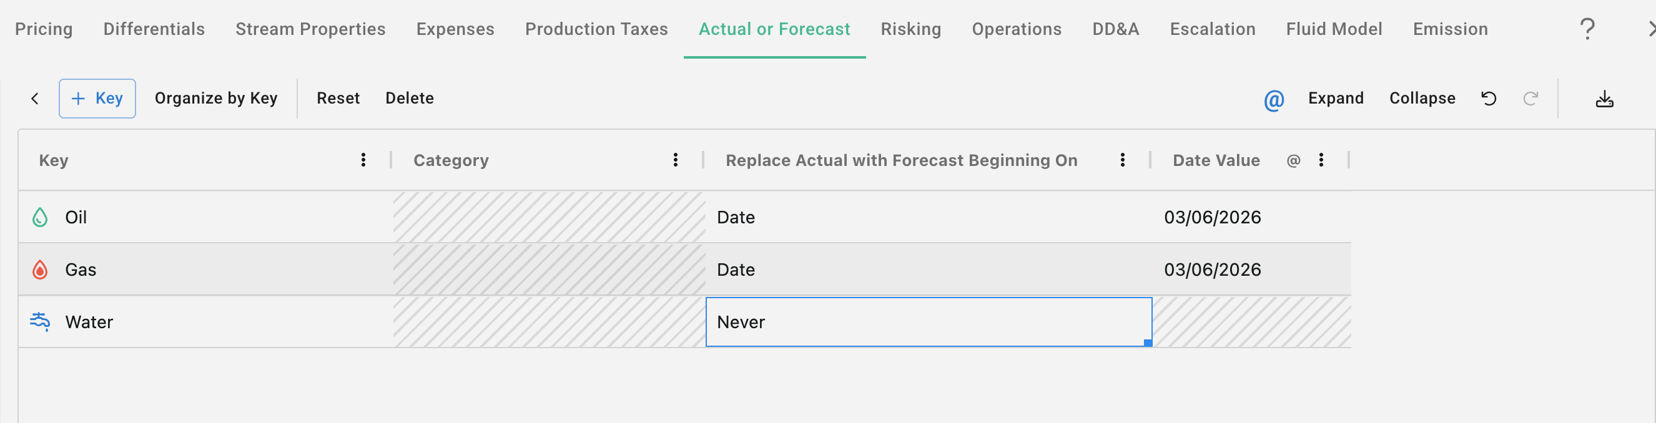Click the Oil droplet icon
The height and width of the screenshot is (423, 1656).
click(x=40, y=217)
